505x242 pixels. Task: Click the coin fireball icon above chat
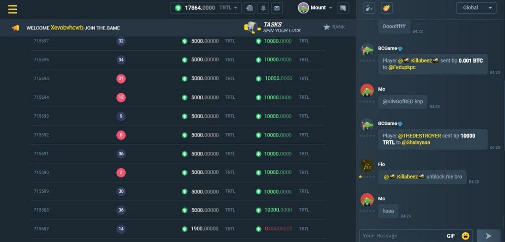point(386,8)
